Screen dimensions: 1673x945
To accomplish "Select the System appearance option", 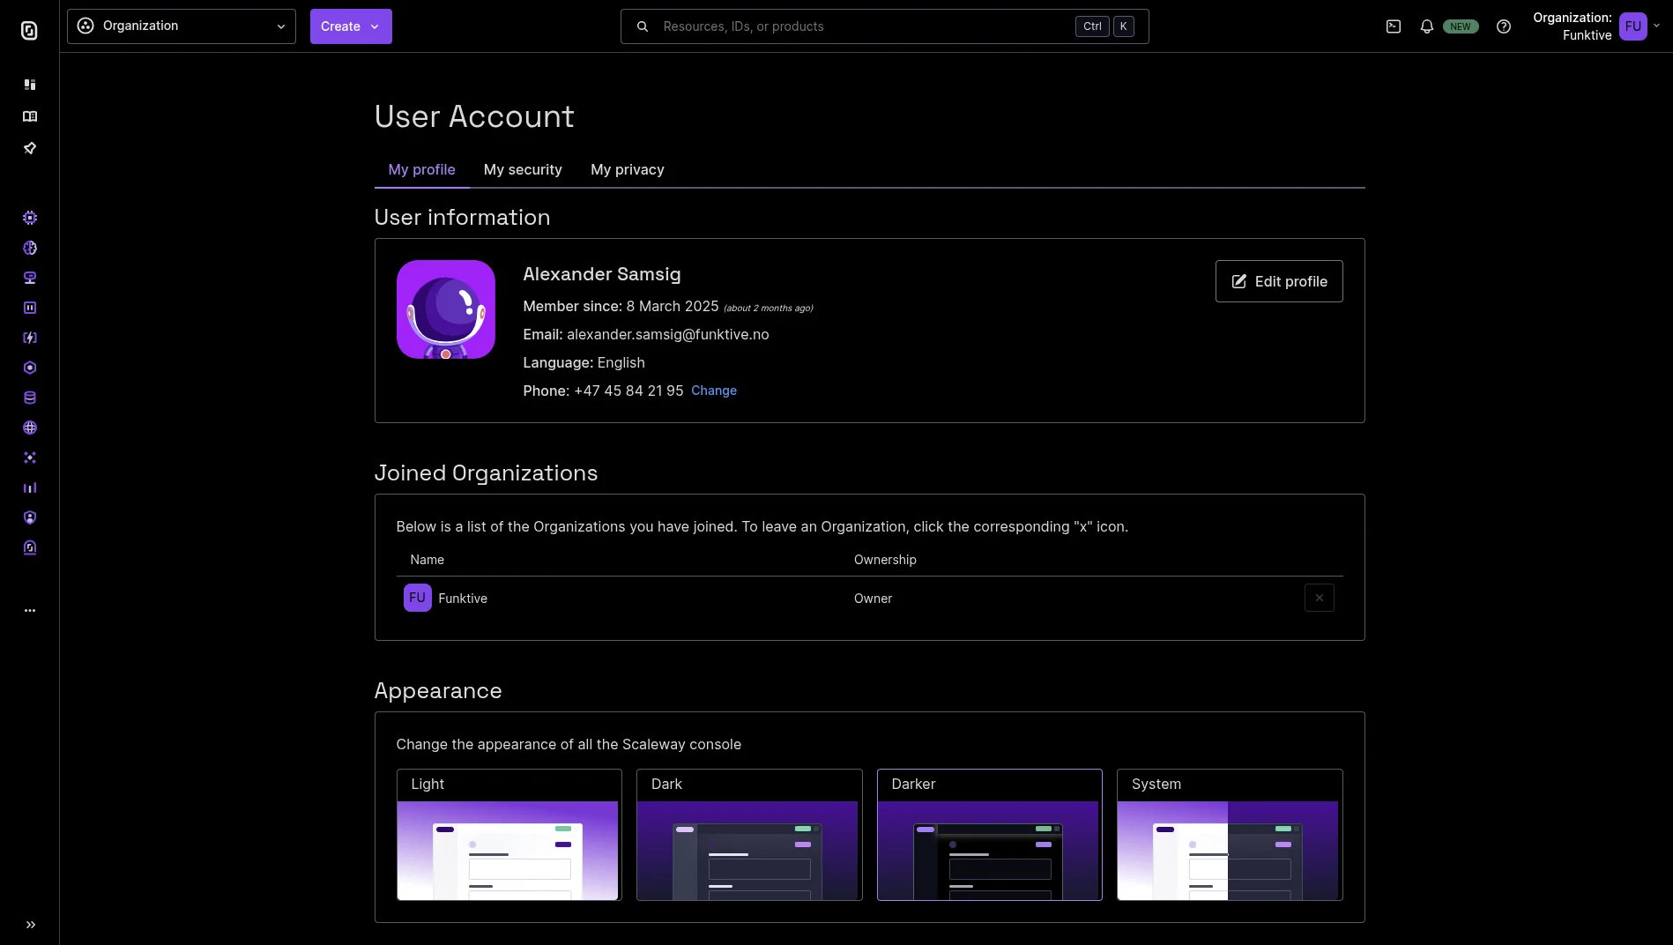I will point(1230,835).
